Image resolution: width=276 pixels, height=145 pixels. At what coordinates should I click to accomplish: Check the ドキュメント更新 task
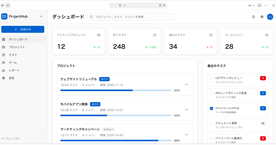pyautogui.click(x=211, y=123)
